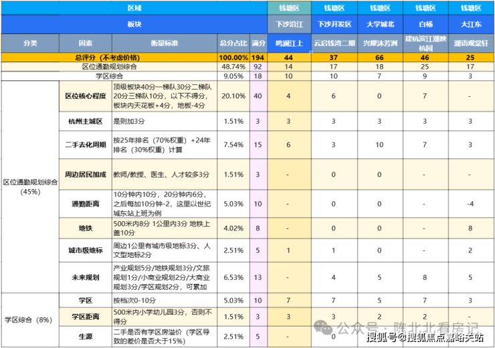Click the 鸣澜江上 project header
This screenshot has width=495, height=348.
[x=289, y=43]
